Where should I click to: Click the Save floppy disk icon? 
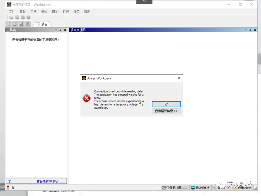(21, 24)
